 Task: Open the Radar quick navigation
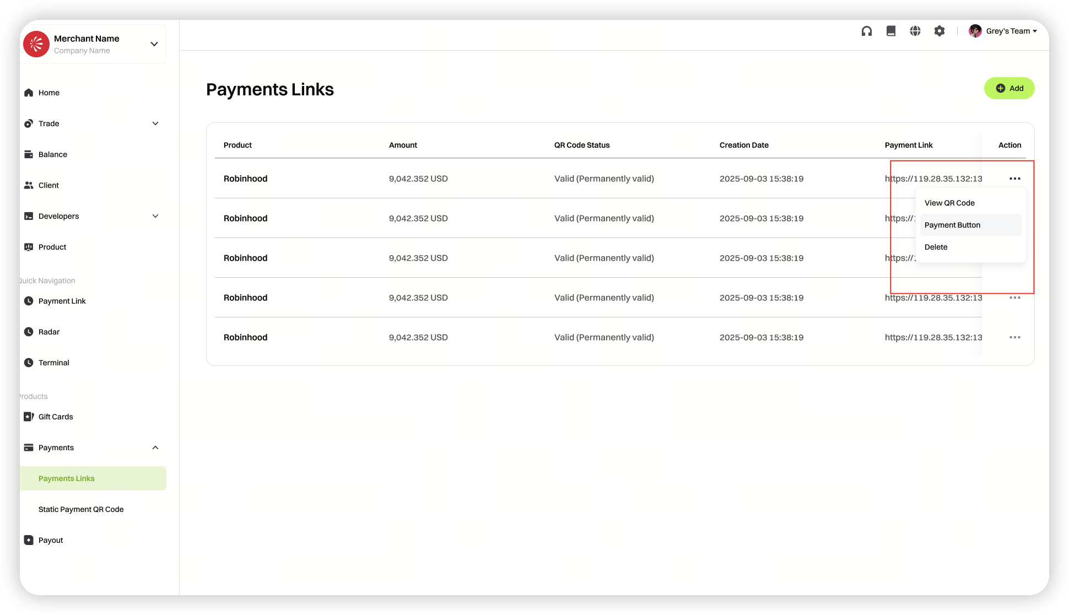[x=48, y=332]
